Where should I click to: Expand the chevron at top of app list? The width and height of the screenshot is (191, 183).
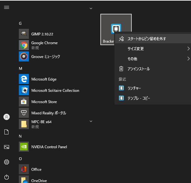(x=91, y=8)
